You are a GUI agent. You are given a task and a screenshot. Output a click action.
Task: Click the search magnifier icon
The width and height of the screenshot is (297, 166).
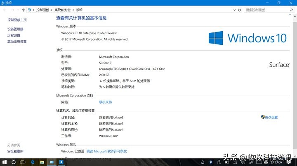(291, 10)
